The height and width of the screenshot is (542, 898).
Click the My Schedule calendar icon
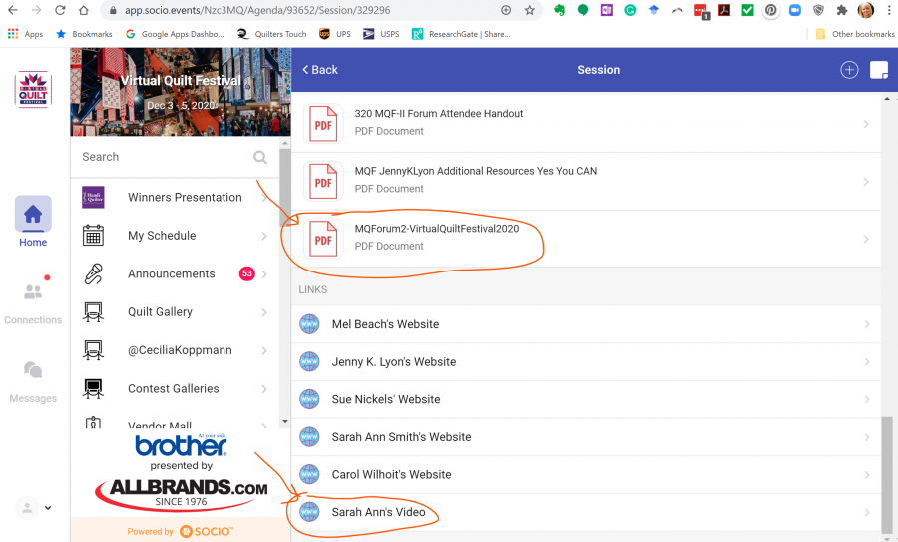coord(93,236)
